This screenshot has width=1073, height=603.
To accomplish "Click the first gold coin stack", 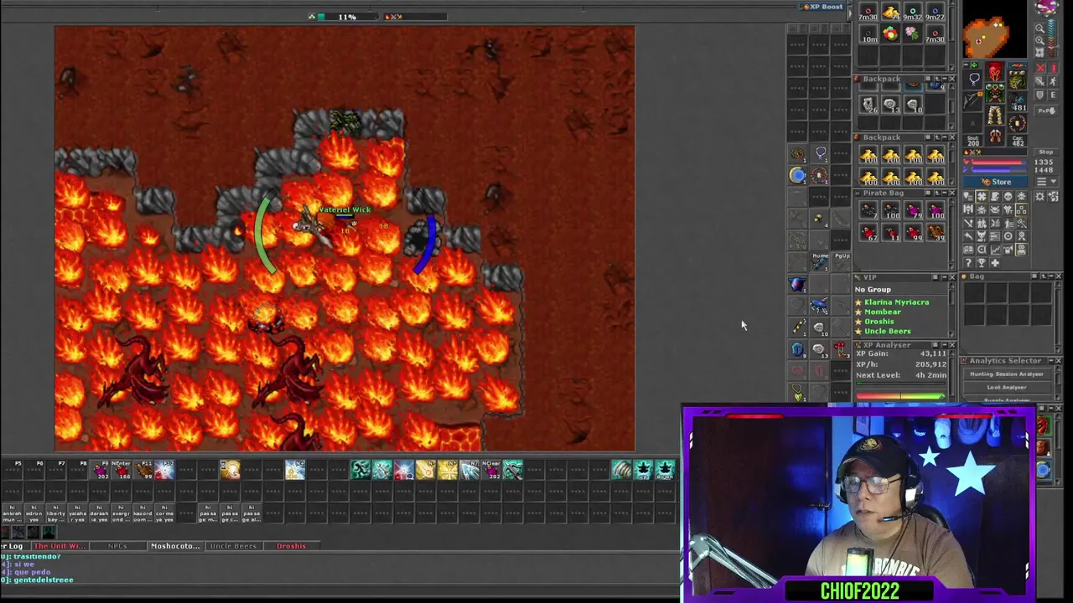I will (868, 155).
